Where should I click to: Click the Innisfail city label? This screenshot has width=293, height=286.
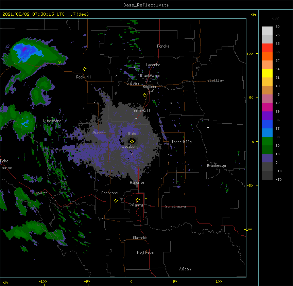click(141, 111)
